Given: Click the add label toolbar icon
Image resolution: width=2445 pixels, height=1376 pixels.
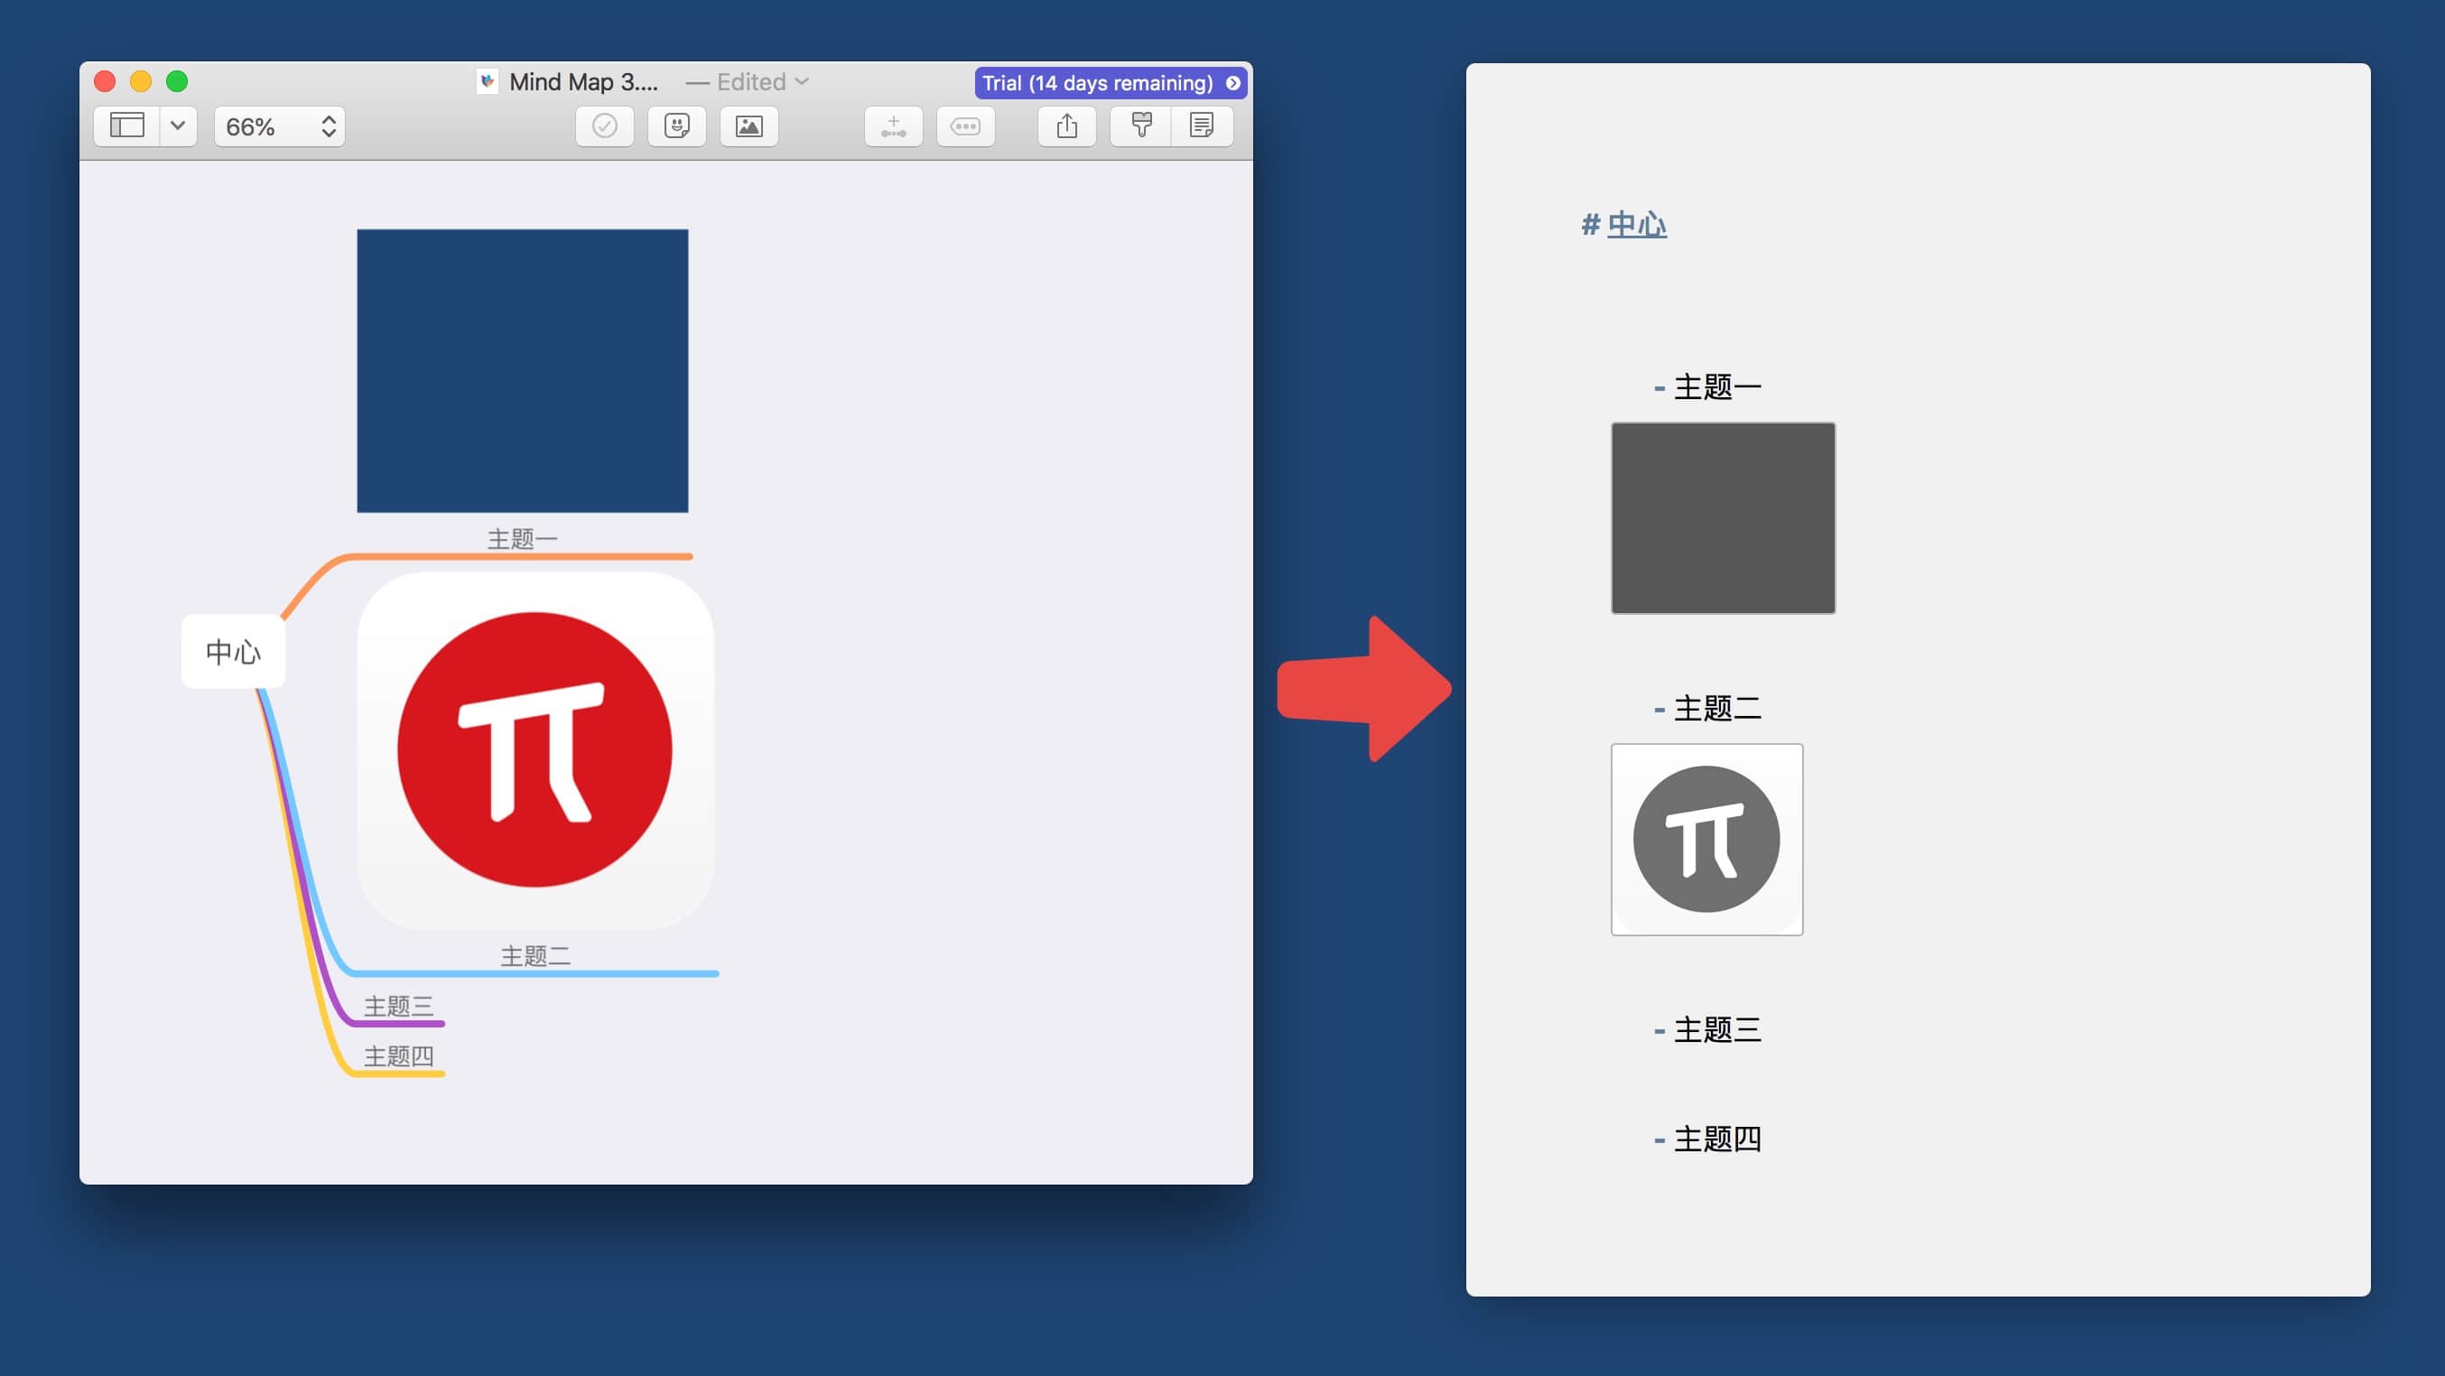Looking at the screenshot, I should click(x=965, y=126).
